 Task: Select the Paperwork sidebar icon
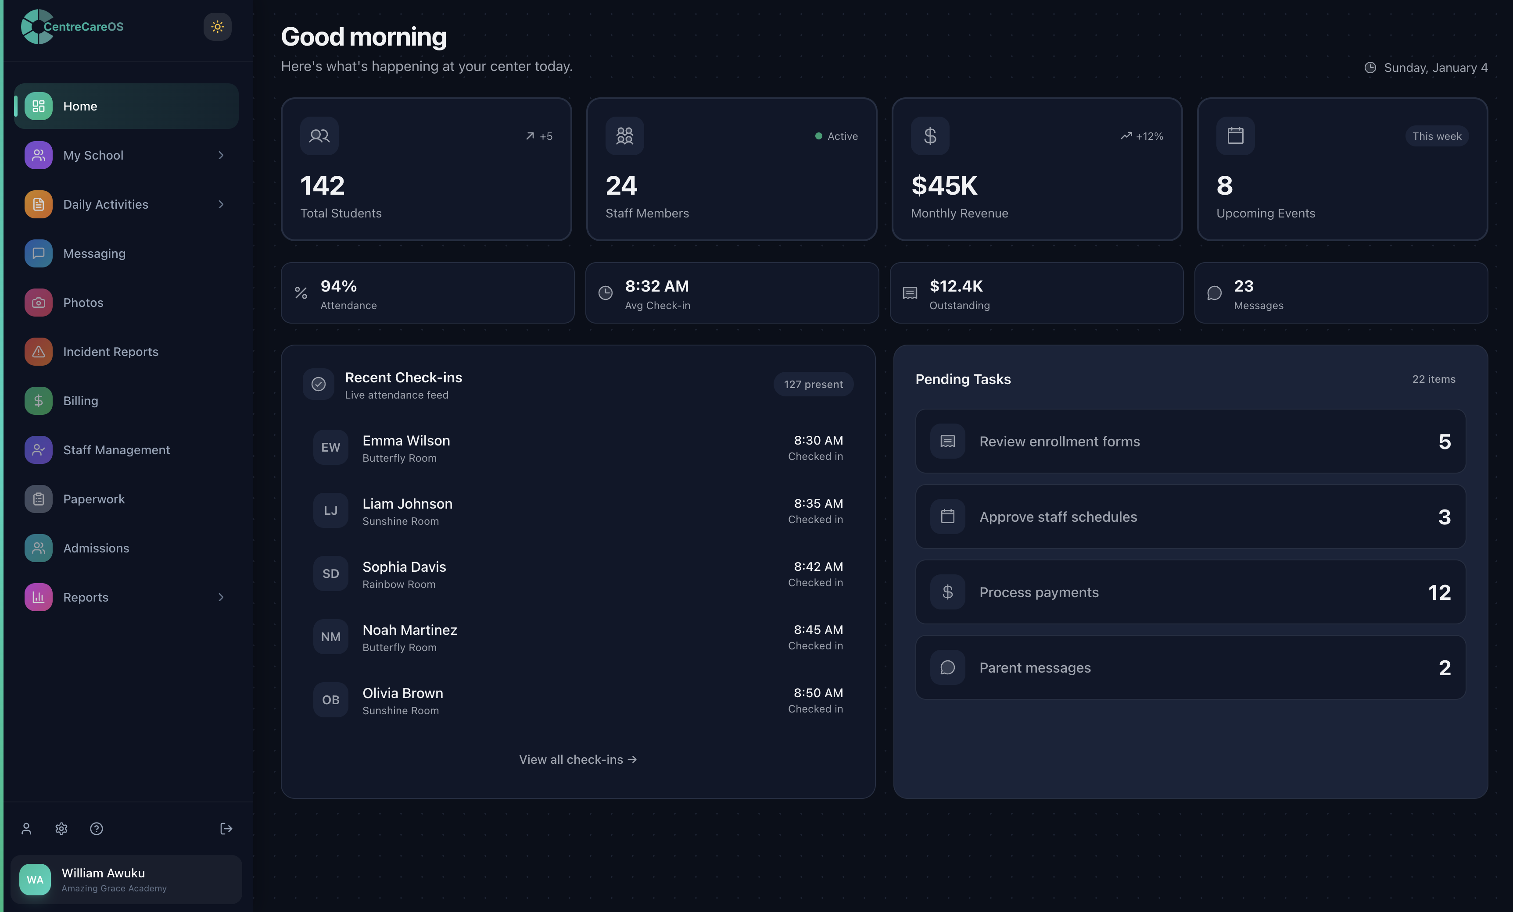[x=37, y=499]
